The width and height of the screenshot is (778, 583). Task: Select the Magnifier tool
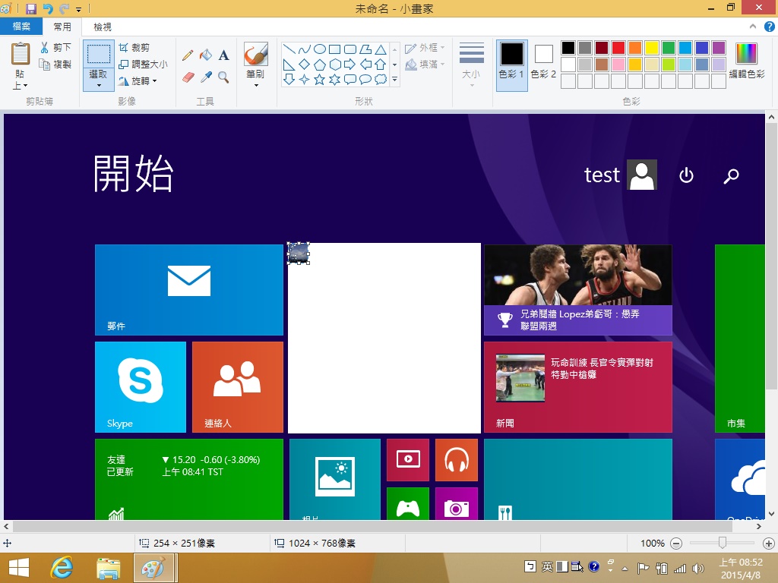tap(224, 77)
